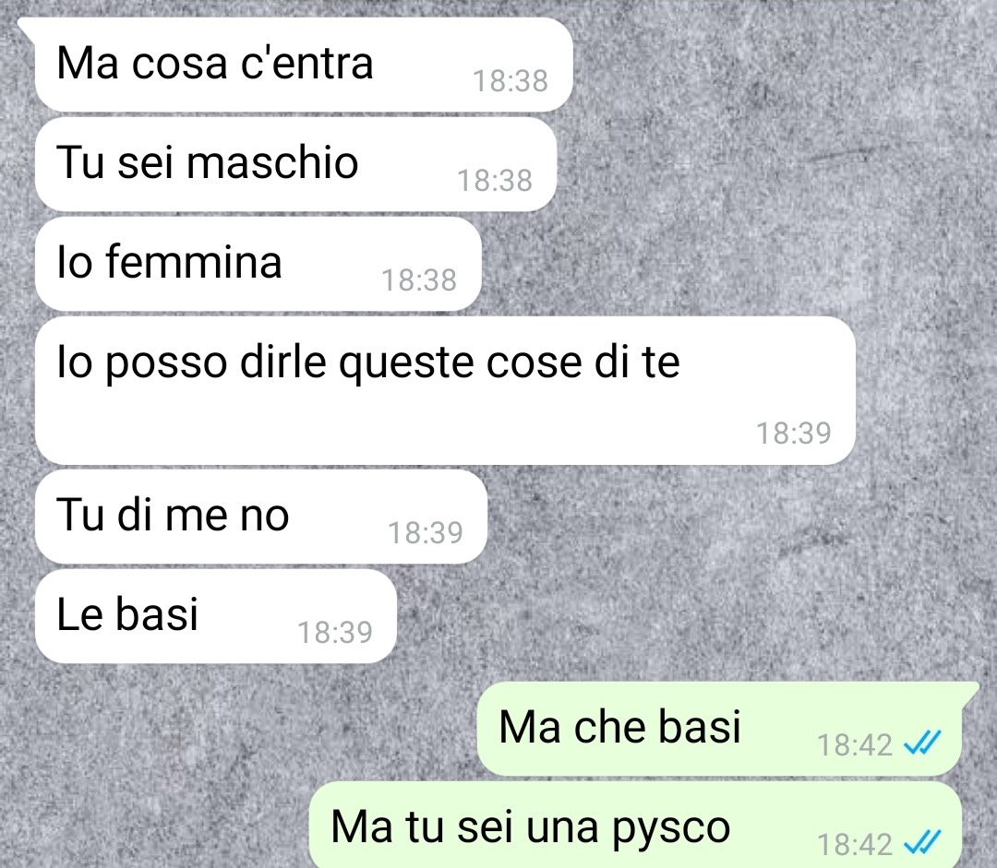
Task: Click the blue read-receipt checkmarks on 'Ma che basi'
Action: click(x=921, y=742)
